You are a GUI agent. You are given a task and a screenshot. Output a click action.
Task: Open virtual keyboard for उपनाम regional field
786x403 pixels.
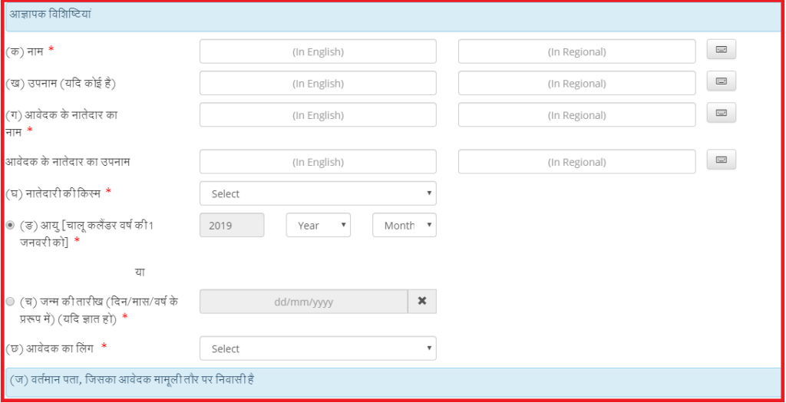pyautogui.click(x=722, y=81)
